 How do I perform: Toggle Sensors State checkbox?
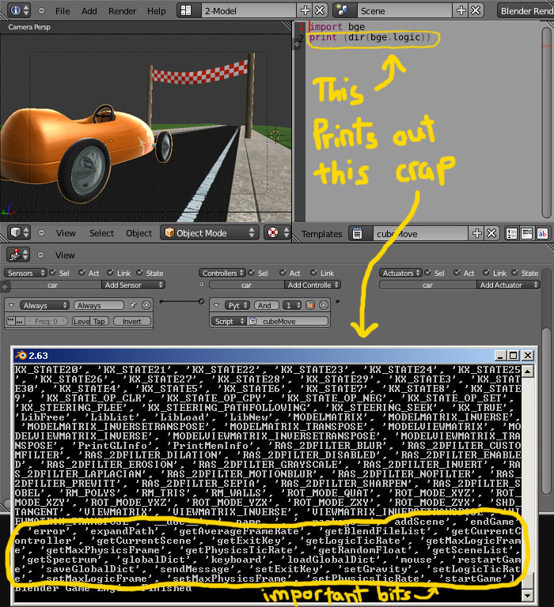coord(139,273)
